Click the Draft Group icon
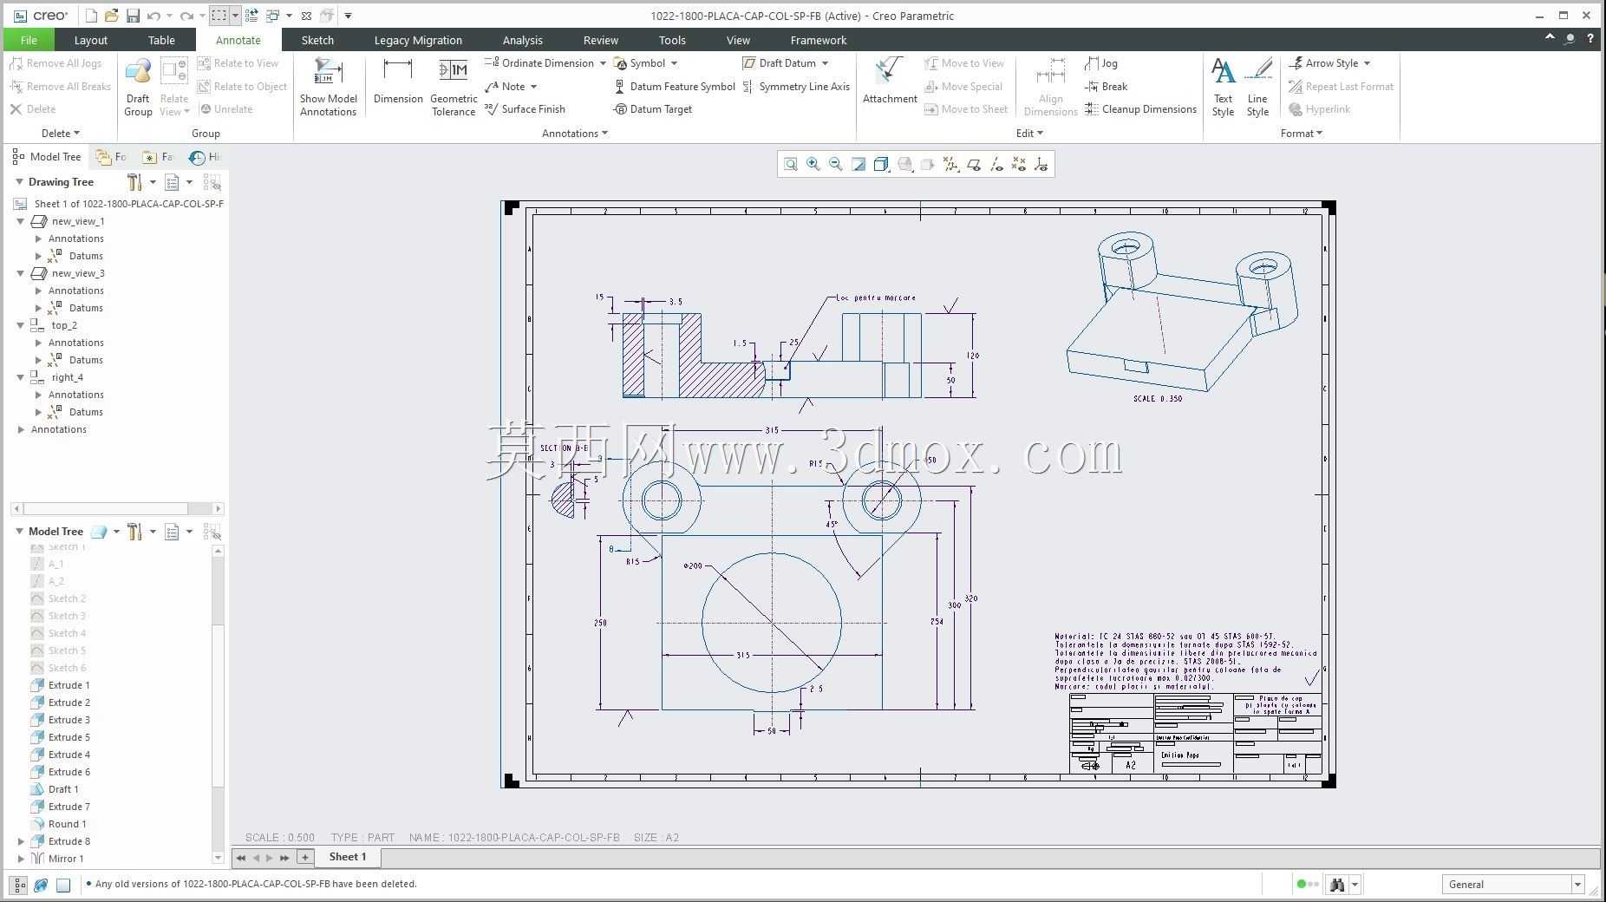 pyautogui.click(x=138, y=87)
